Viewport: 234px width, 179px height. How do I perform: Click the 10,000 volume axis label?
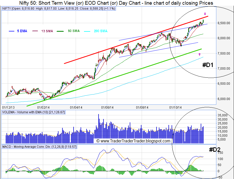tap(223, 135)
